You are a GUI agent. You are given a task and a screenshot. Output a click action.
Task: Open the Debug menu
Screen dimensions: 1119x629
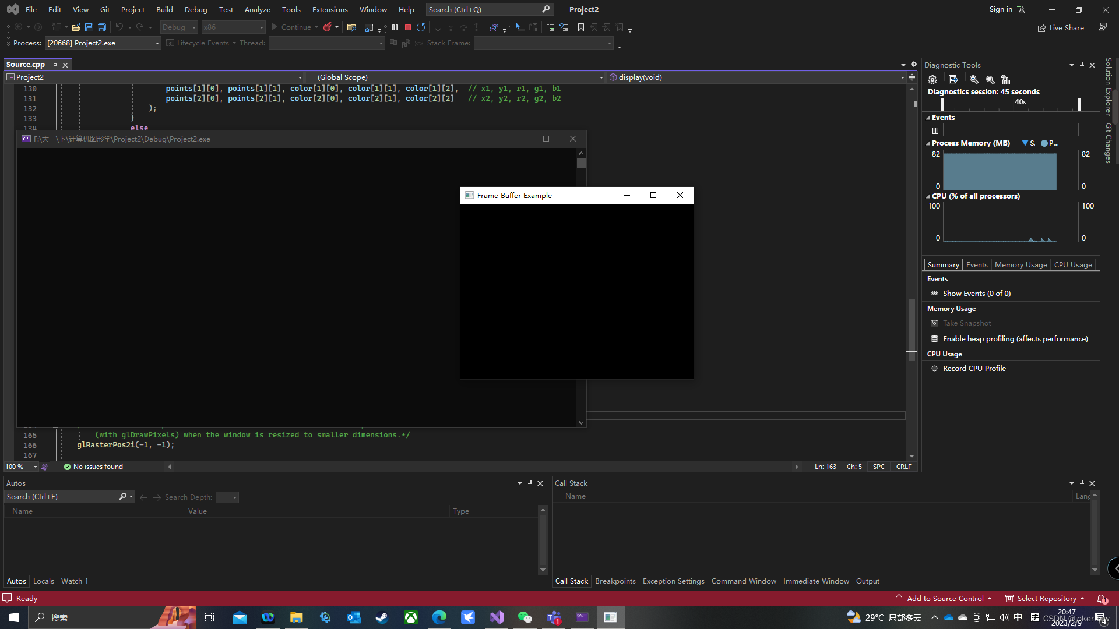tap(195, 9)
